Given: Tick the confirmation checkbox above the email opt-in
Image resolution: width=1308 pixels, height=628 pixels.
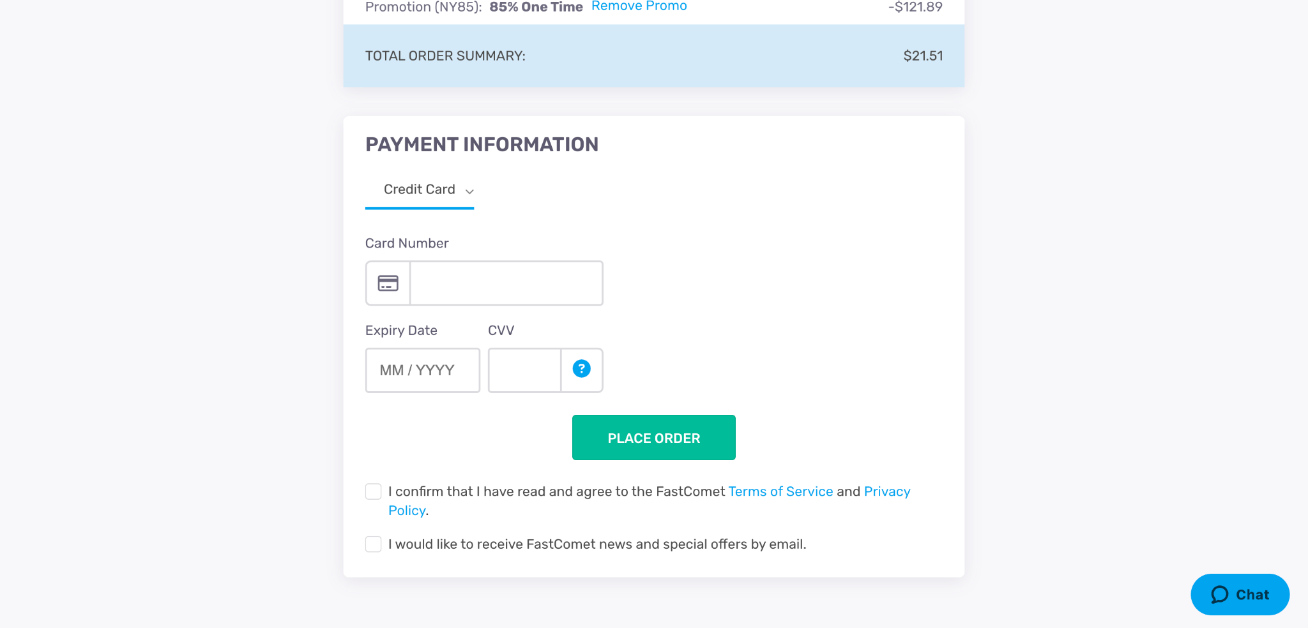Looking at the screenshot, I should (x=373, y=491).
